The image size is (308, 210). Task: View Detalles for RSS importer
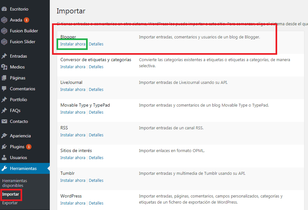pyautogui.click(x=96, y=135)
